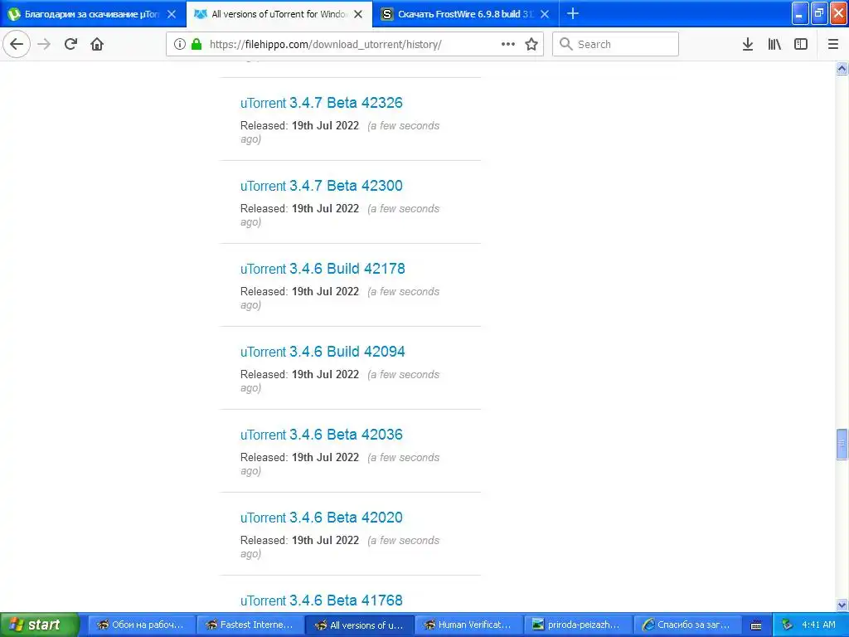Open the Firefox hamburger menu
This screenshot has height=637, width=849.
click(x=833, y=44)
